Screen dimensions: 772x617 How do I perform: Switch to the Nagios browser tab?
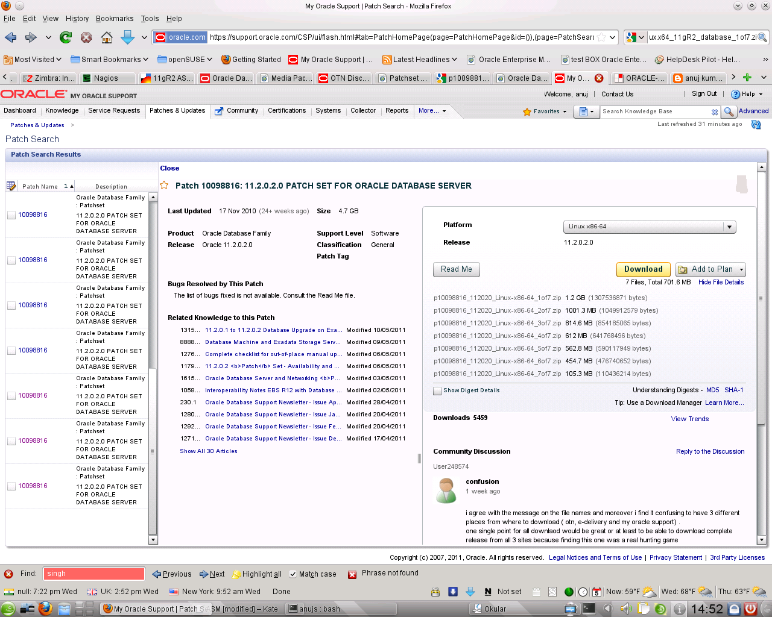coord(107,78)
